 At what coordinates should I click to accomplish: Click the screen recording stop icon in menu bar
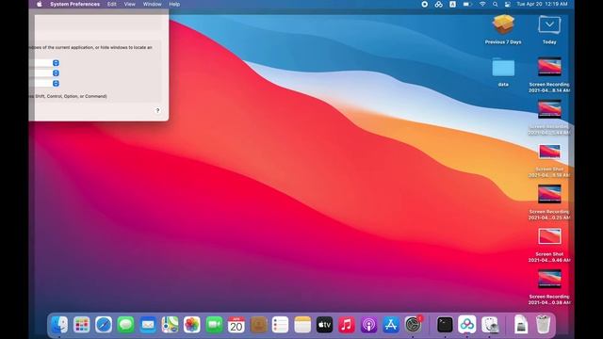[x=425, y=4]
